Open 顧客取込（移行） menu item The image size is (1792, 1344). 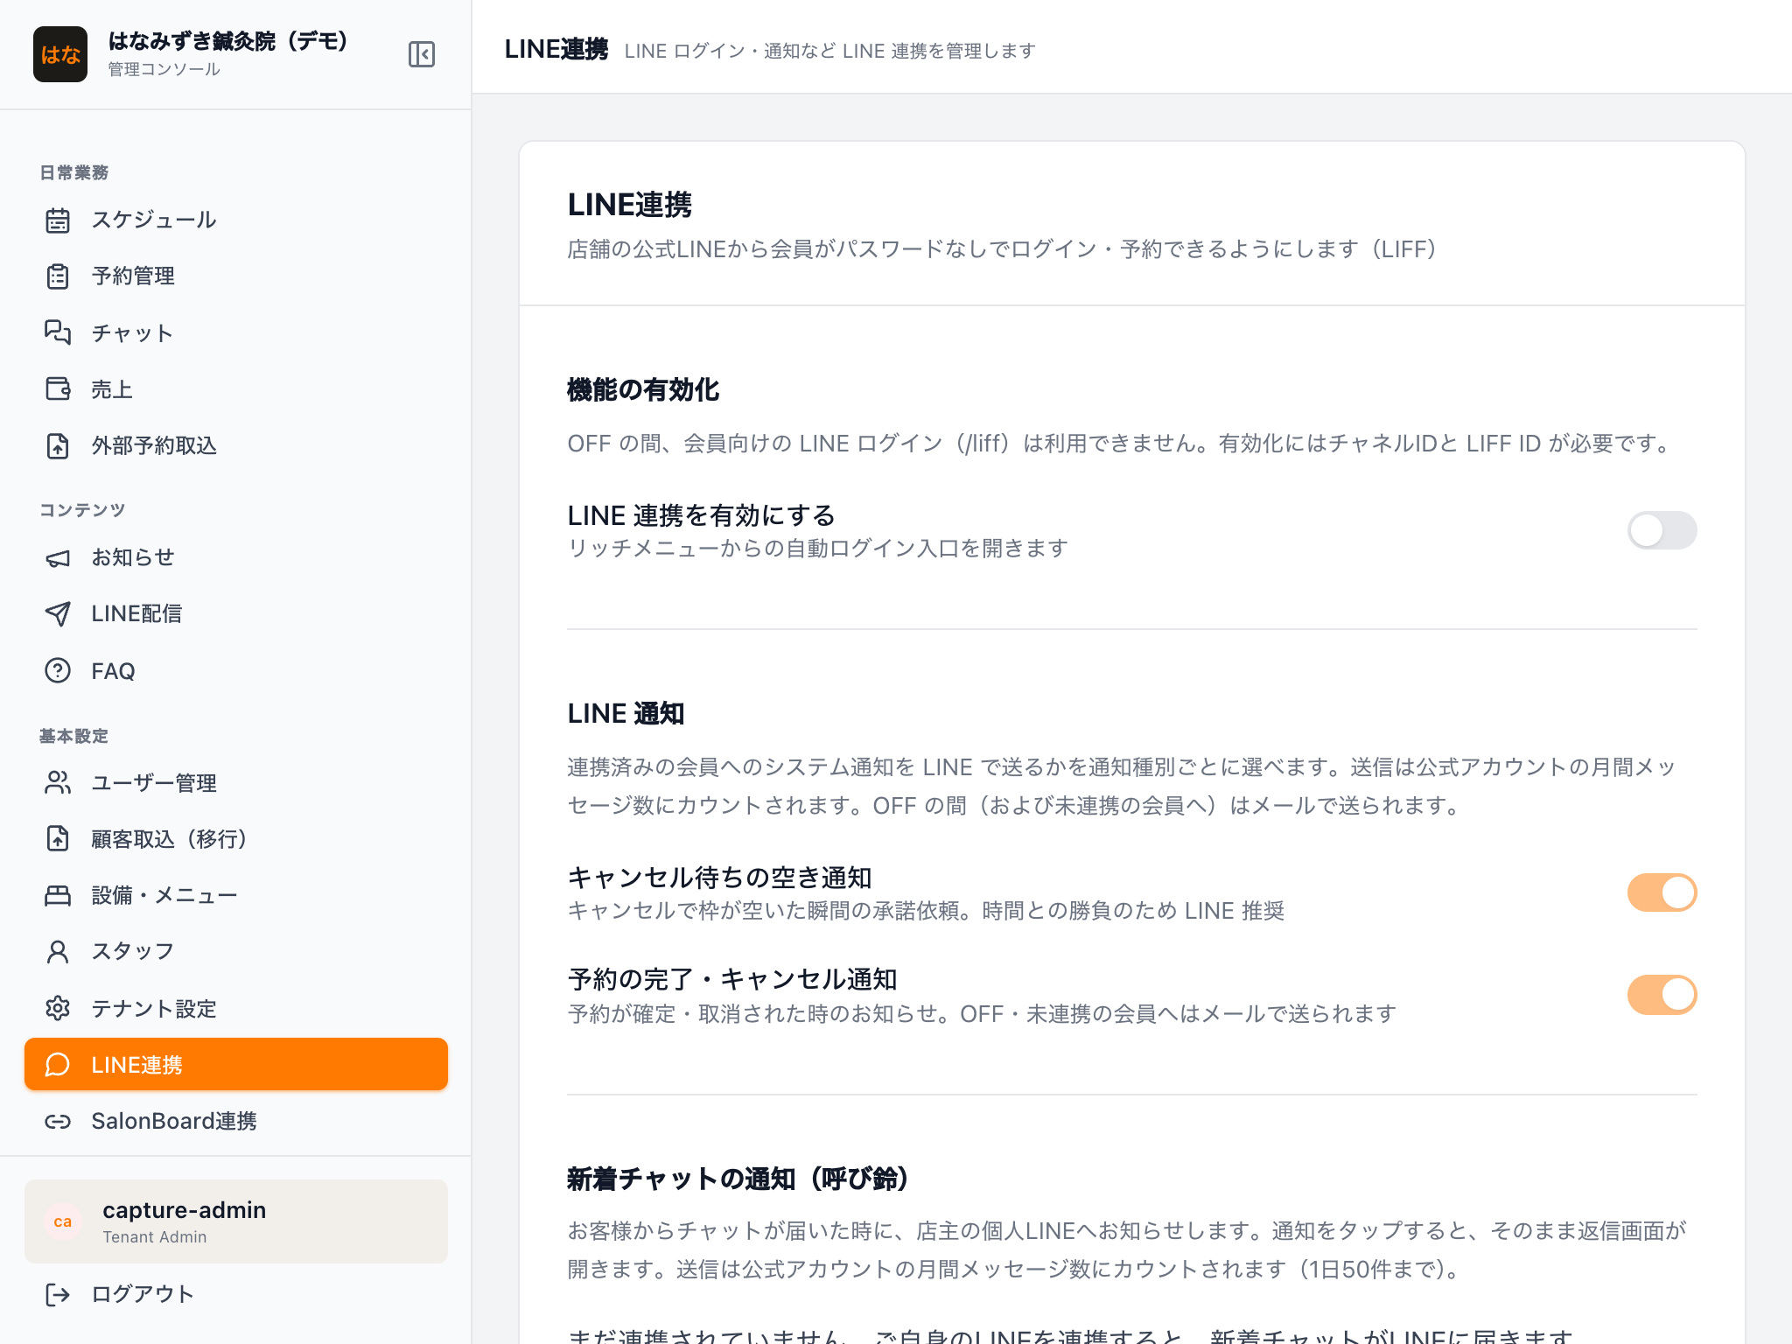(236, 838)
